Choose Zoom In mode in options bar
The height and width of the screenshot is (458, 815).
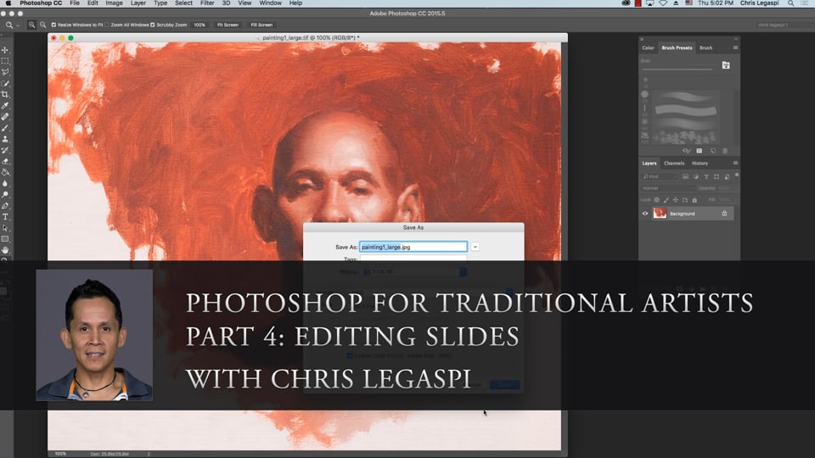[31, 25]
